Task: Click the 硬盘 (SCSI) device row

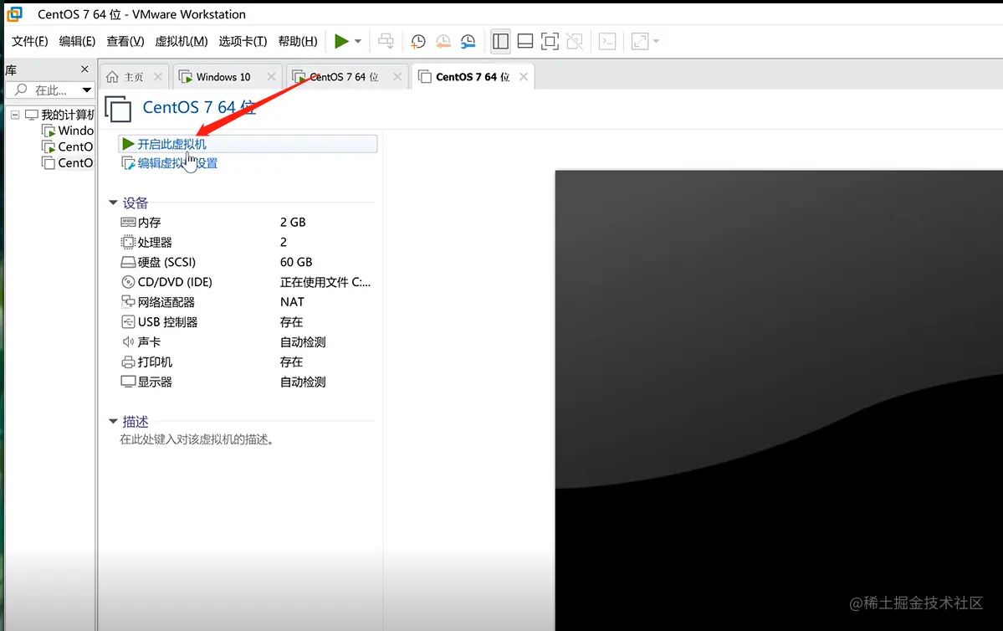Action: (246, 262)
